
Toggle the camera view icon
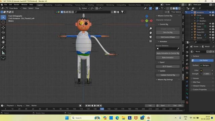(x=150, y=37)
